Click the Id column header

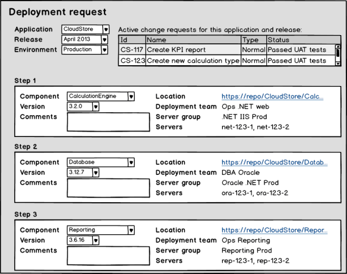pos(133,40)
